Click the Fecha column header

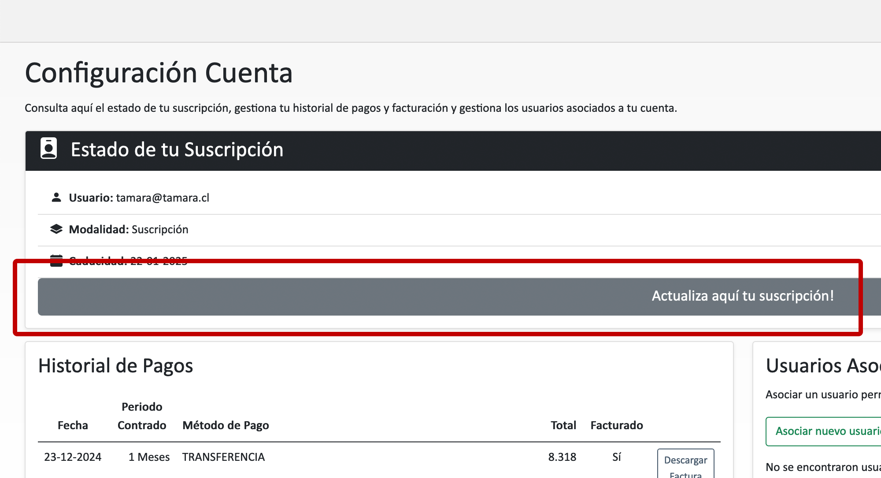[x=73, y=425]
